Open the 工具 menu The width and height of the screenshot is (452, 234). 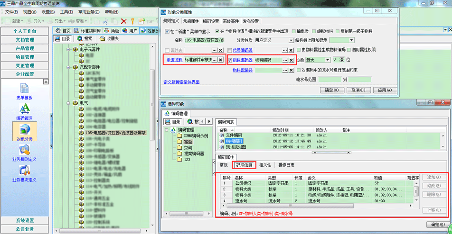(x=66, y=12)
